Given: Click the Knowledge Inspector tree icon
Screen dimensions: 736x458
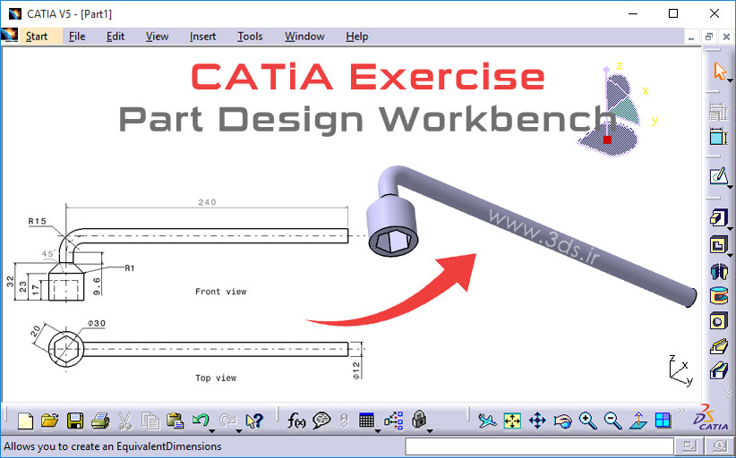Looking at the screenshot, I should (393, 420).
